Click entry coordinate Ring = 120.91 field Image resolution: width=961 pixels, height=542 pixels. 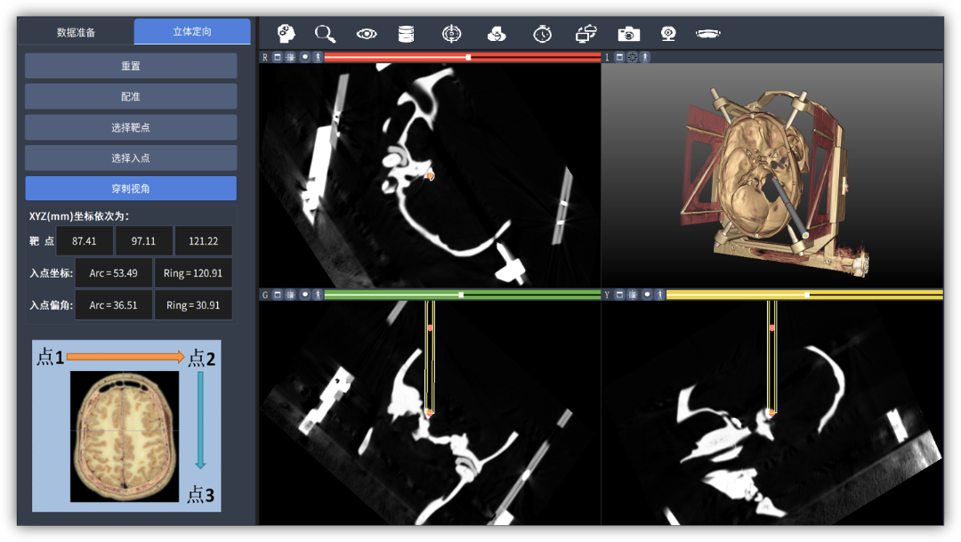(x=193, y=273)
